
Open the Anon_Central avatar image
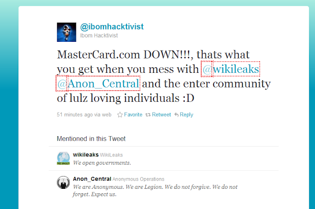click(63, 182)
